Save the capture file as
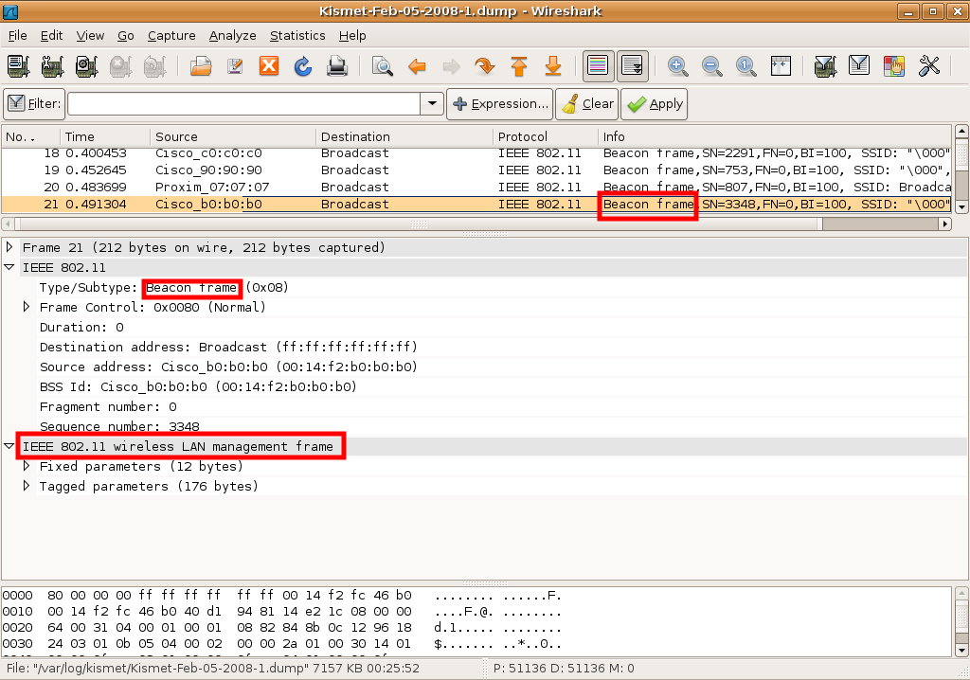The height and width of the screenshot is (680, 970). coord(235,66)
